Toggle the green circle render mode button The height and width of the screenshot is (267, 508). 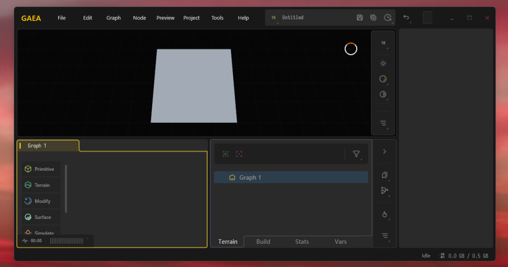click(x=383, y=79)
